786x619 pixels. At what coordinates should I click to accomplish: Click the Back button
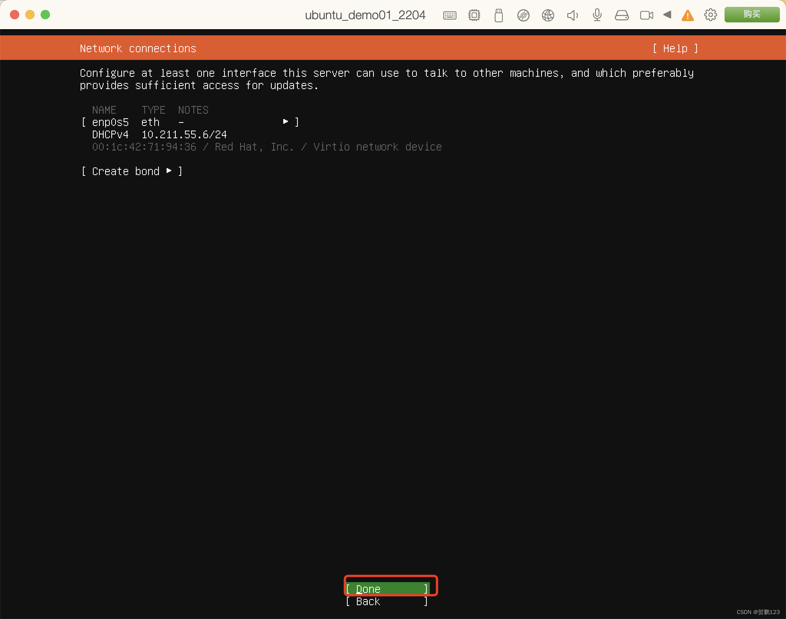coord(386,602)
